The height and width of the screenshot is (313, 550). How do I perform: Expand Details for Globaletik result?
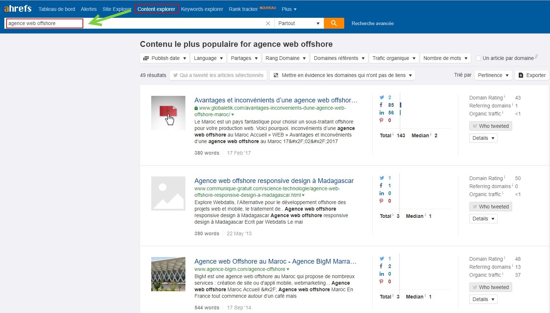(x=483, y=138)
